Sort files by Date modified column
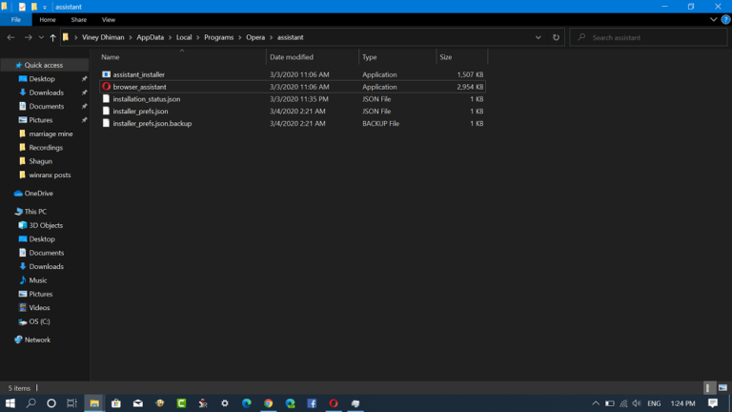Screen dimensions: 732x412 click(291, 57)
